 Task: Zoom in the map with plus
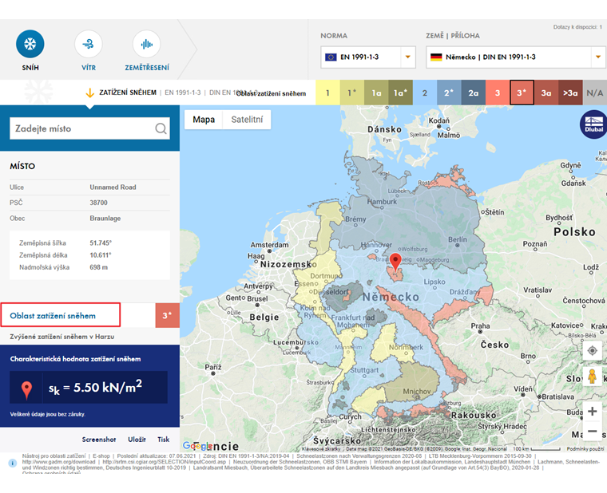click(x=592, y=411)
